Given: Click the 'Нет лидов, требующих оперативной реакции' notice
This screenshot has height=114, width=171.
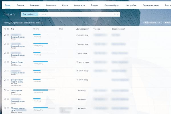Looking at the screenshot, I should coord(23,23).
